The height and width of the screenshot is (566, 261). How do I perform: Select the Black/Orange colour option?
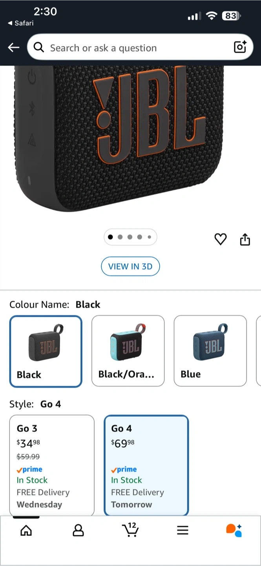coord(128,351)
